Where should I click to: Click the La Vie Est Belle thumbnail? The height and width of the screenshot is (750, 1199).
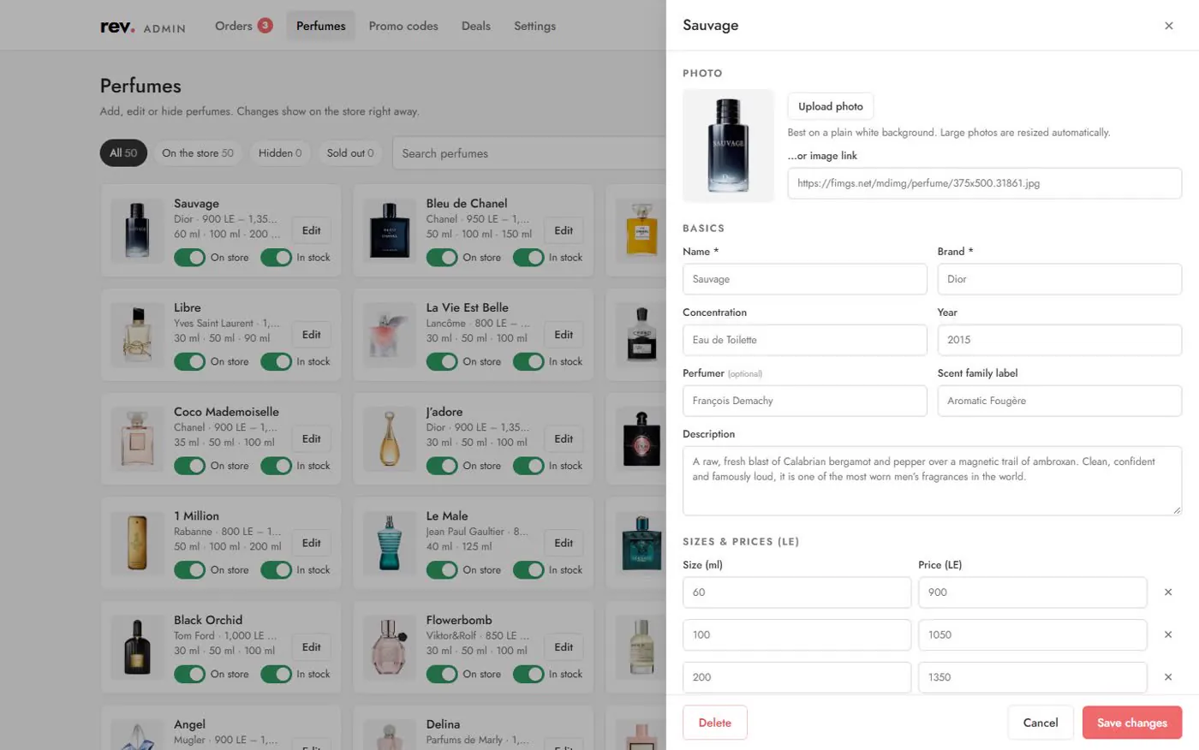point(390,335)
